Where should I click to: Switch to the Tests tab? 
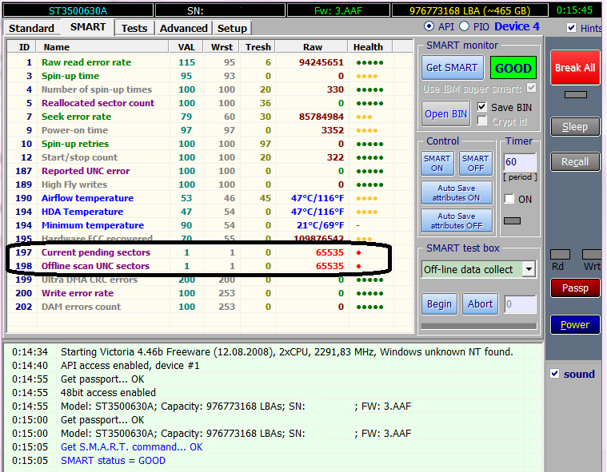pyautogui.click(x=134, y=28)
